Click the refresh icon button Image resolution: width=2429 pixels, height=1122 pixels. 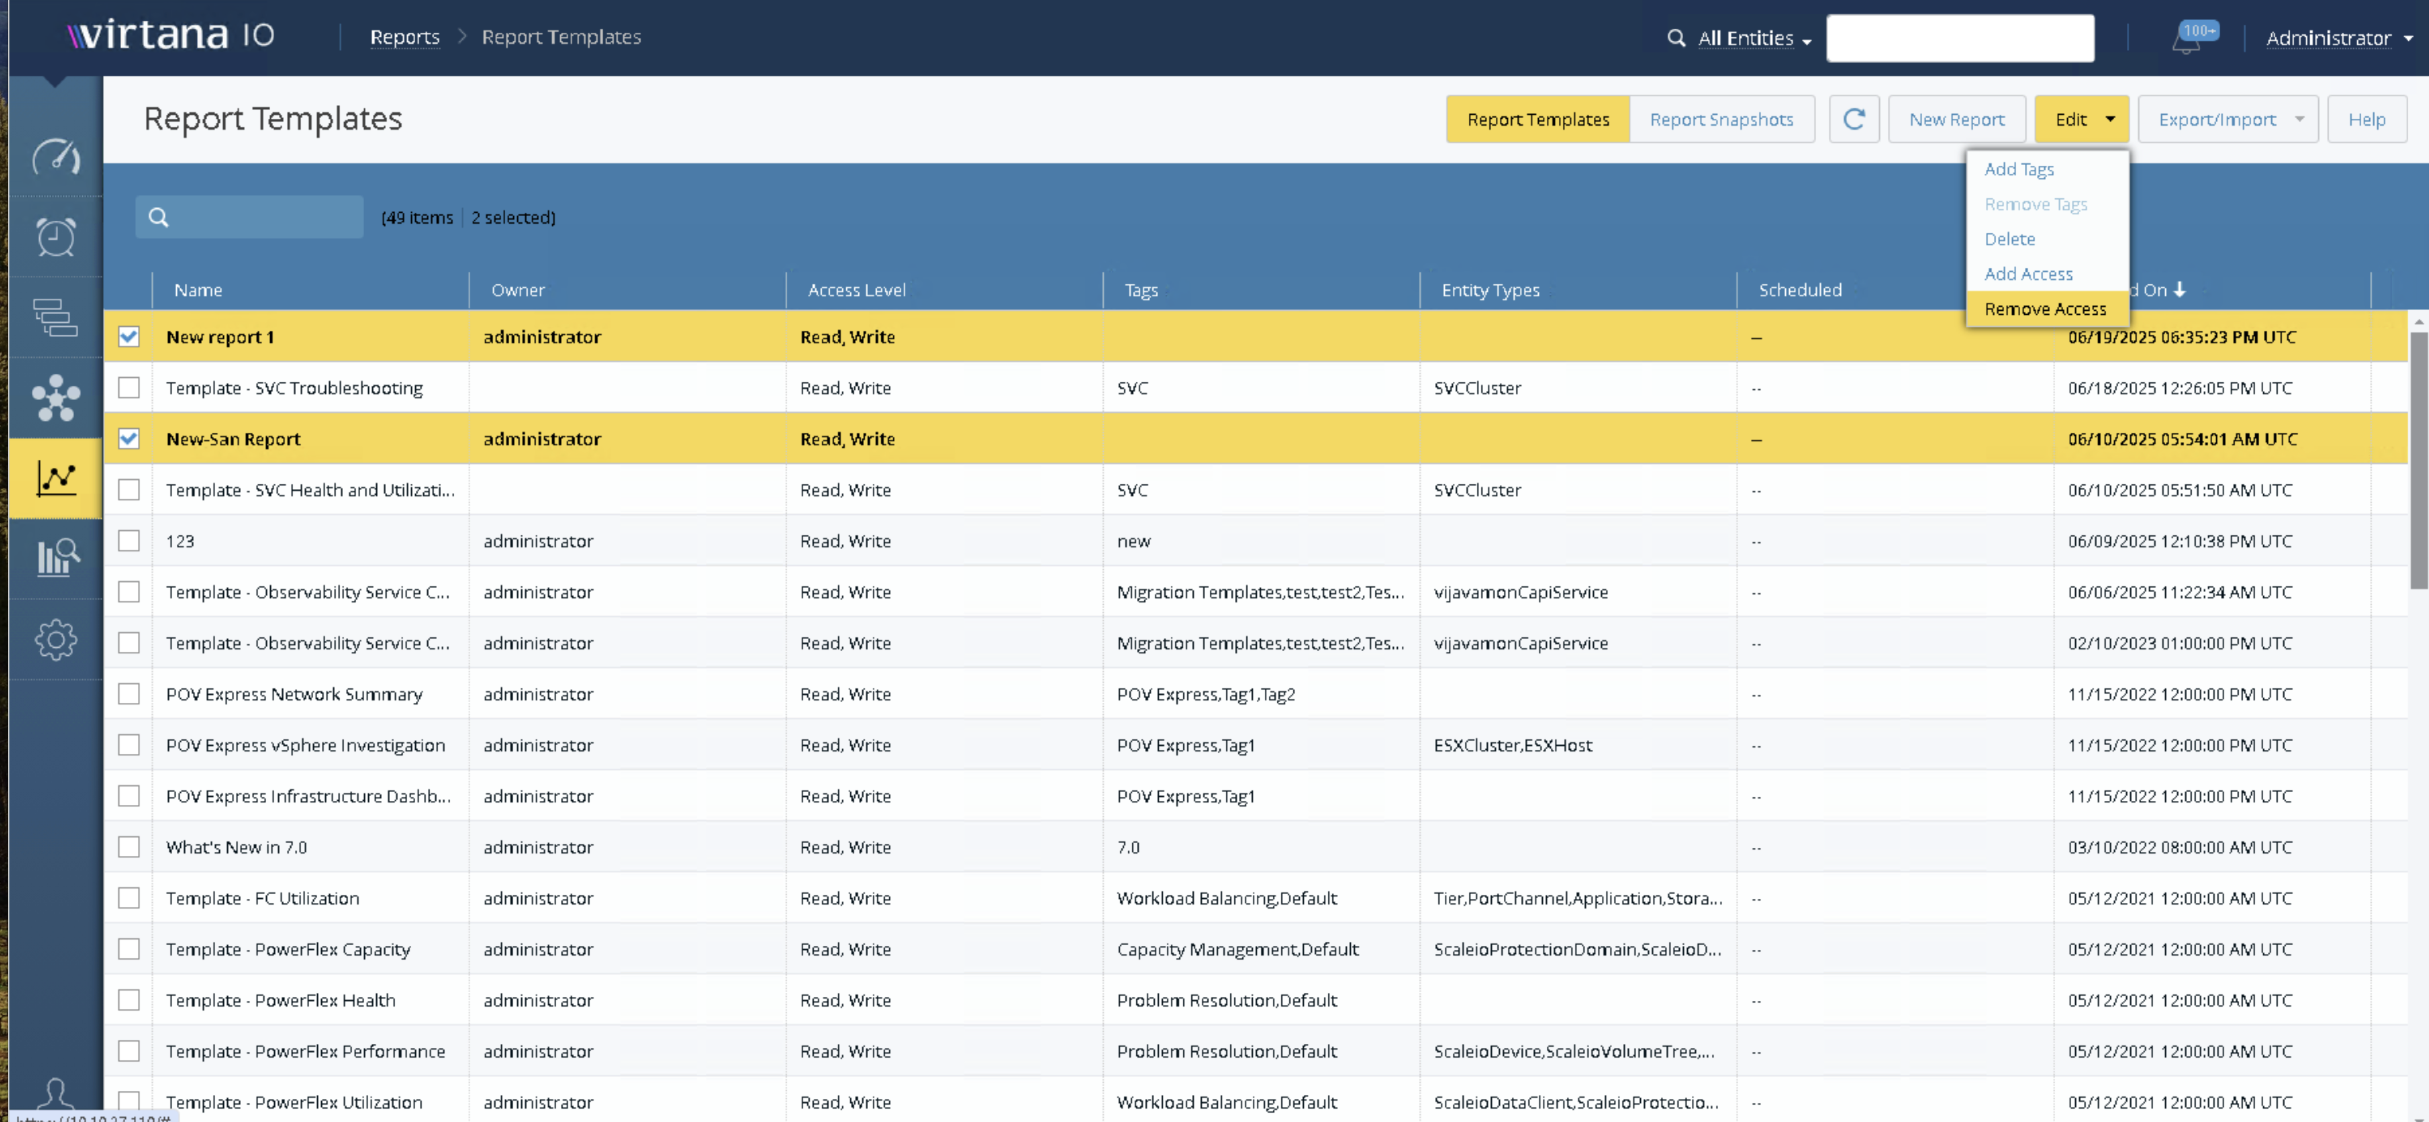(1854, 119)
